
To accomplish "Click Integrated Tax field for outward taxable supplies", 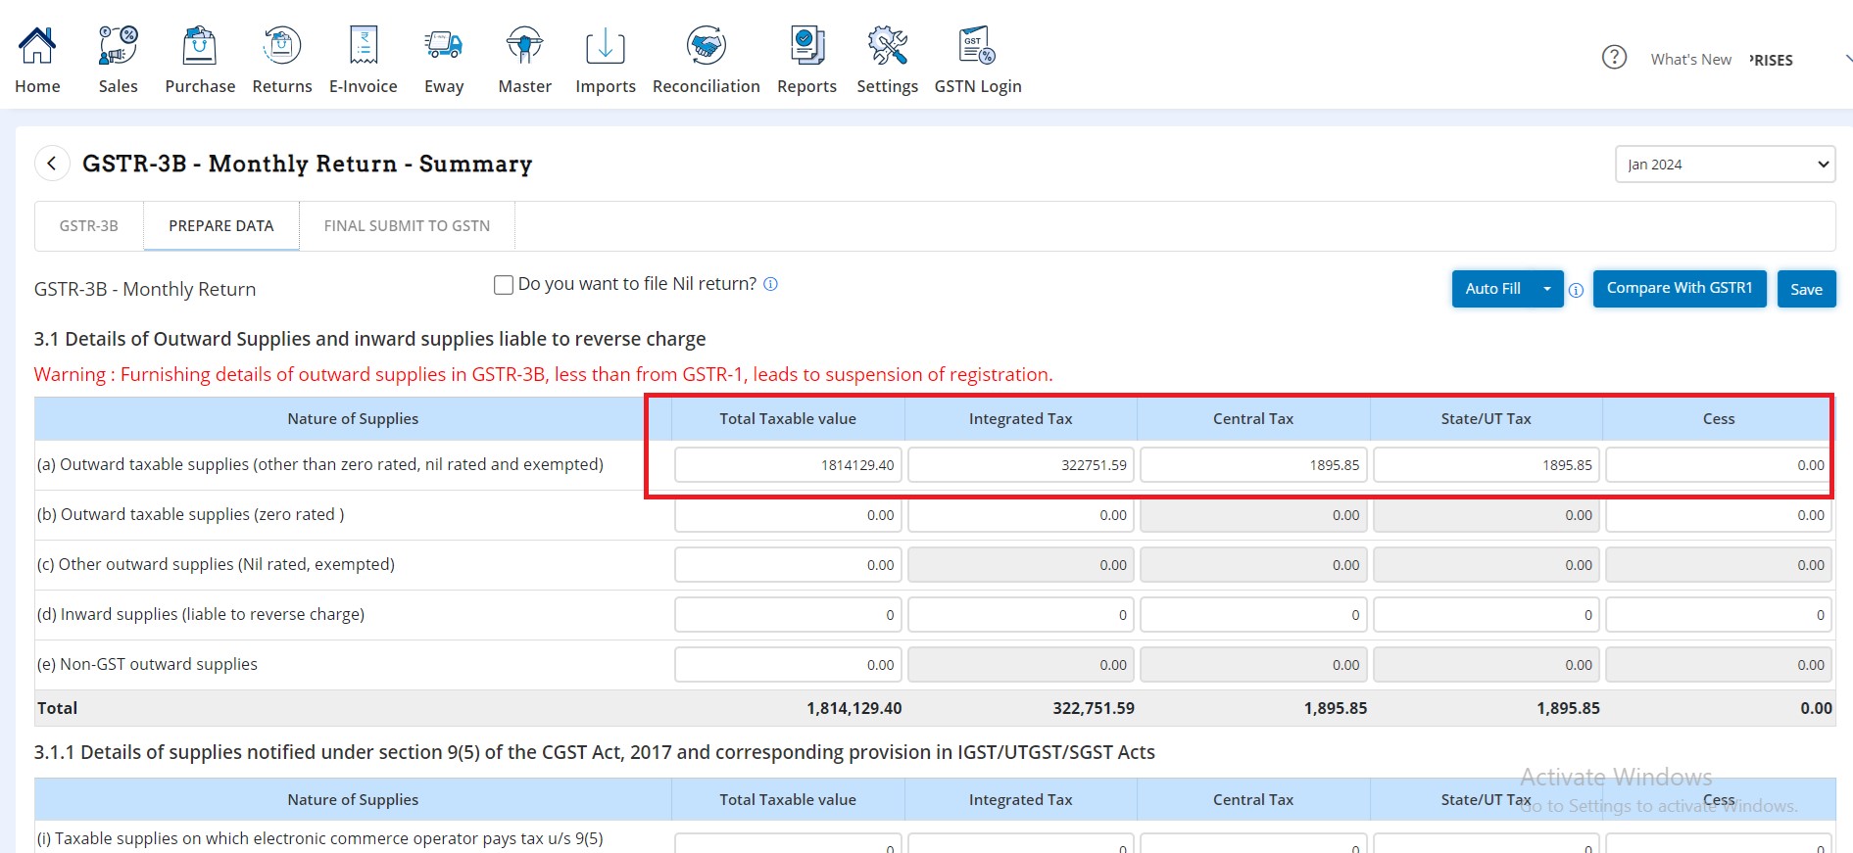I will pos(1020,465).
